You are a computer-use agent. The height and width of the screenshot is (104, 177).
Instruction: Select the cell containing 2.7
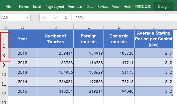pyautogui.click(x=154, y=53)
